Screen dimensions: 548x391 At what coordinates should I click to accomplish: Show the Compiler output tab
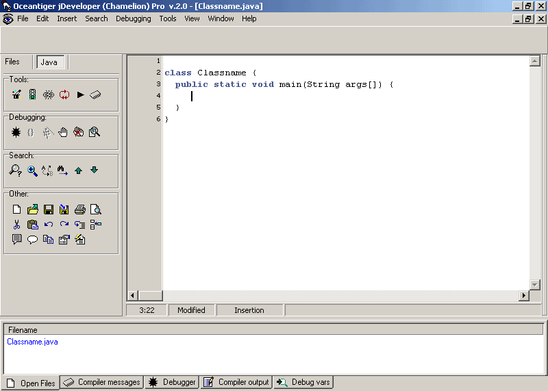coord(236,382)
